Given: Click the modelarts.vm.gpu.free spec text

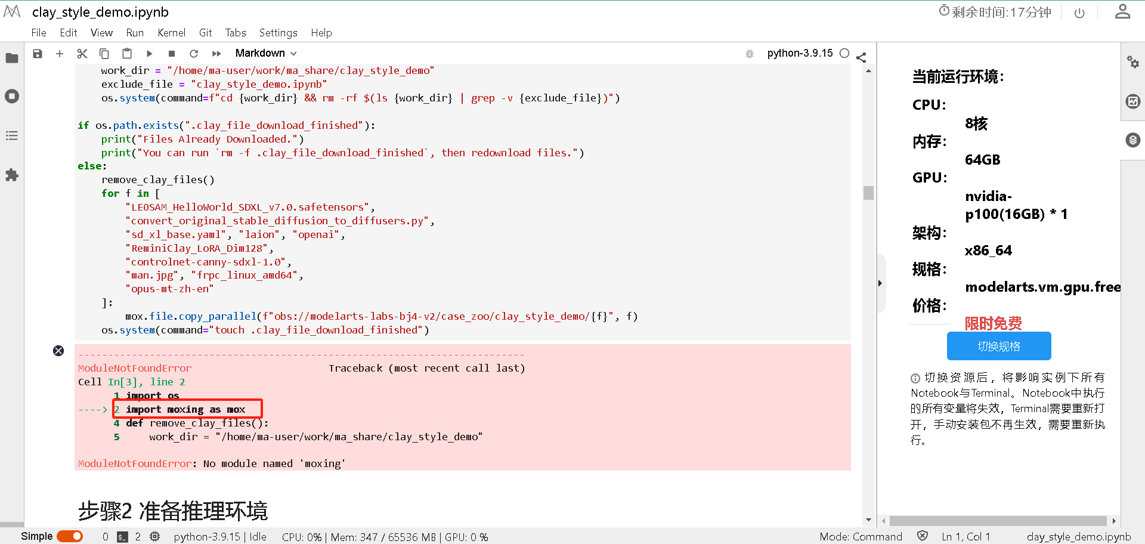Looking at the screenshot, I should (x=1043, y=287).
